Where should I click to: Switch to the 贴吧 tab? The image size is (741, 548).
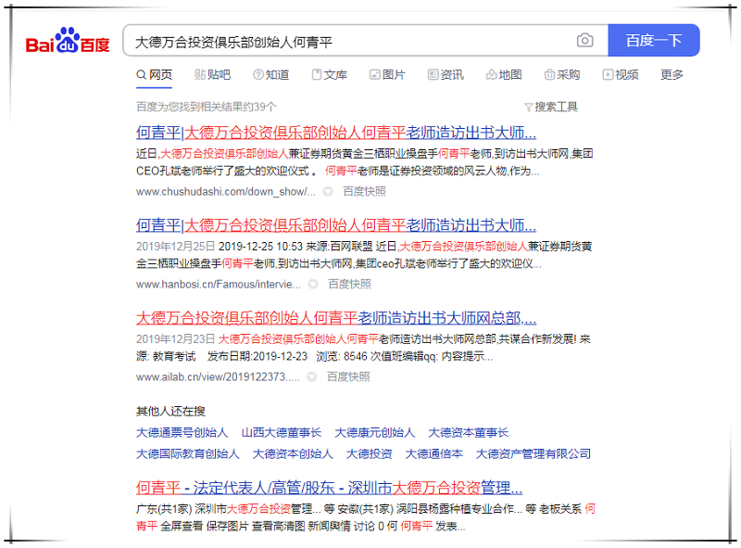click(x=212, y=75)
